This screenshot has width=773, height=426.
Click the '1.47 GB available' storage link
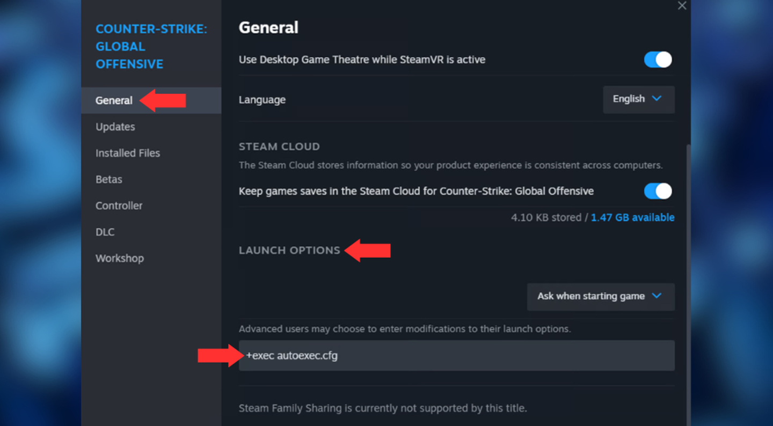coord(632,217)
